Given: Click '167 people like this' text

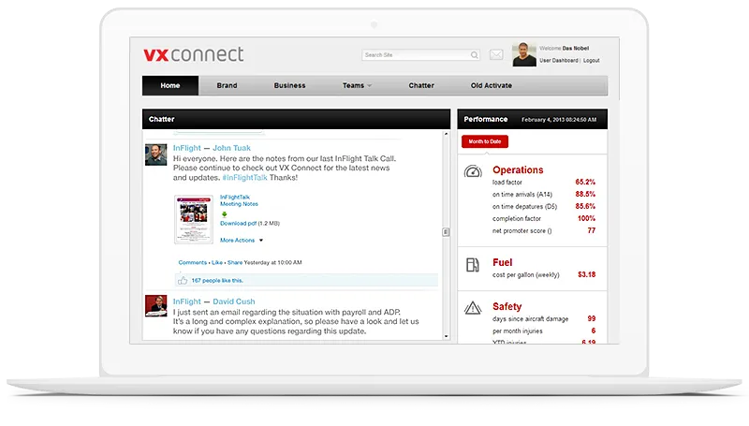Looking at the screenshot, I should tap(217, 281).
